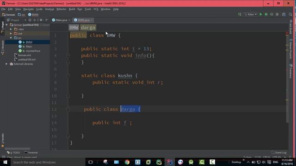The width and height of the screenshot is (296, 166).
Task: Close the Main.java tab
Action: (69, 20)
